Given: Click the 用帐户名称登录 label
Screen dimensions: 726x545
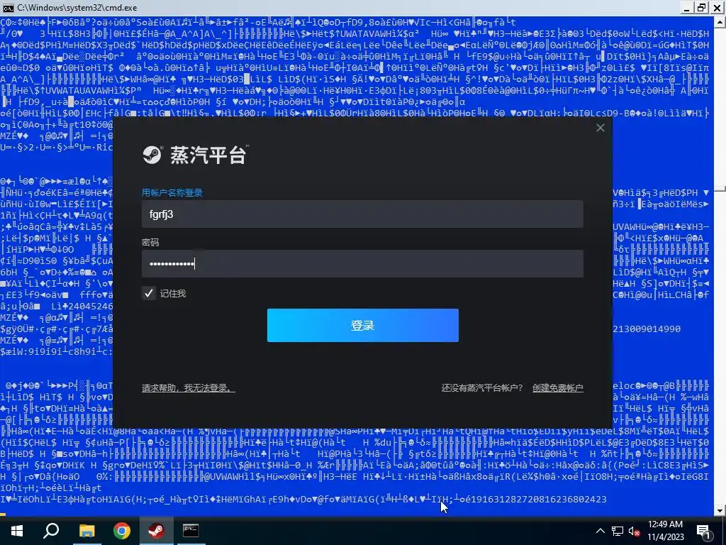Looking at the screenshot, I should (172, 193).
